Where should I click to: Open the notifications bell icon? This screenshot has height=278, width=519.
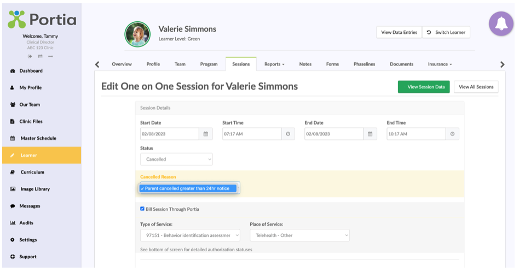coord(501,23)
